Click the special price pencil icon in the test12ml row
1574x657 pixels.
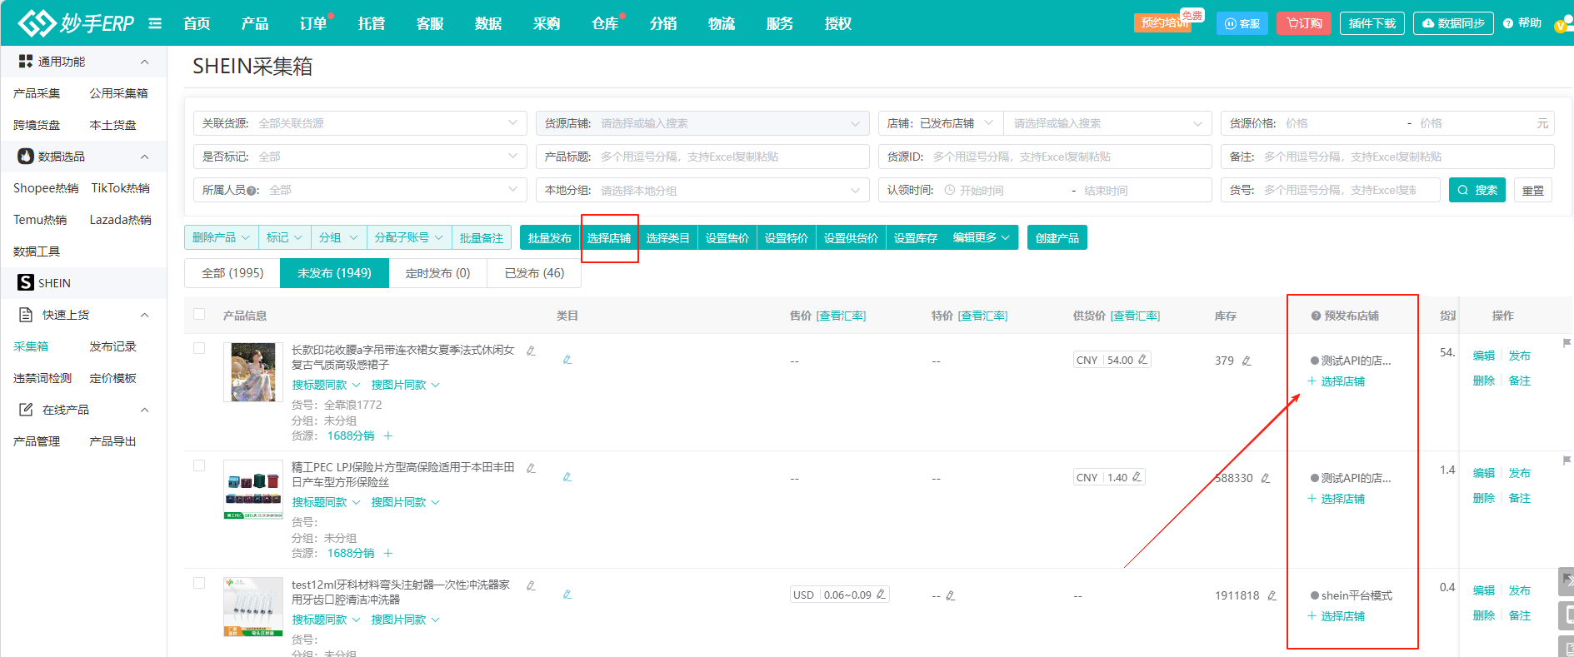point(950,595)
